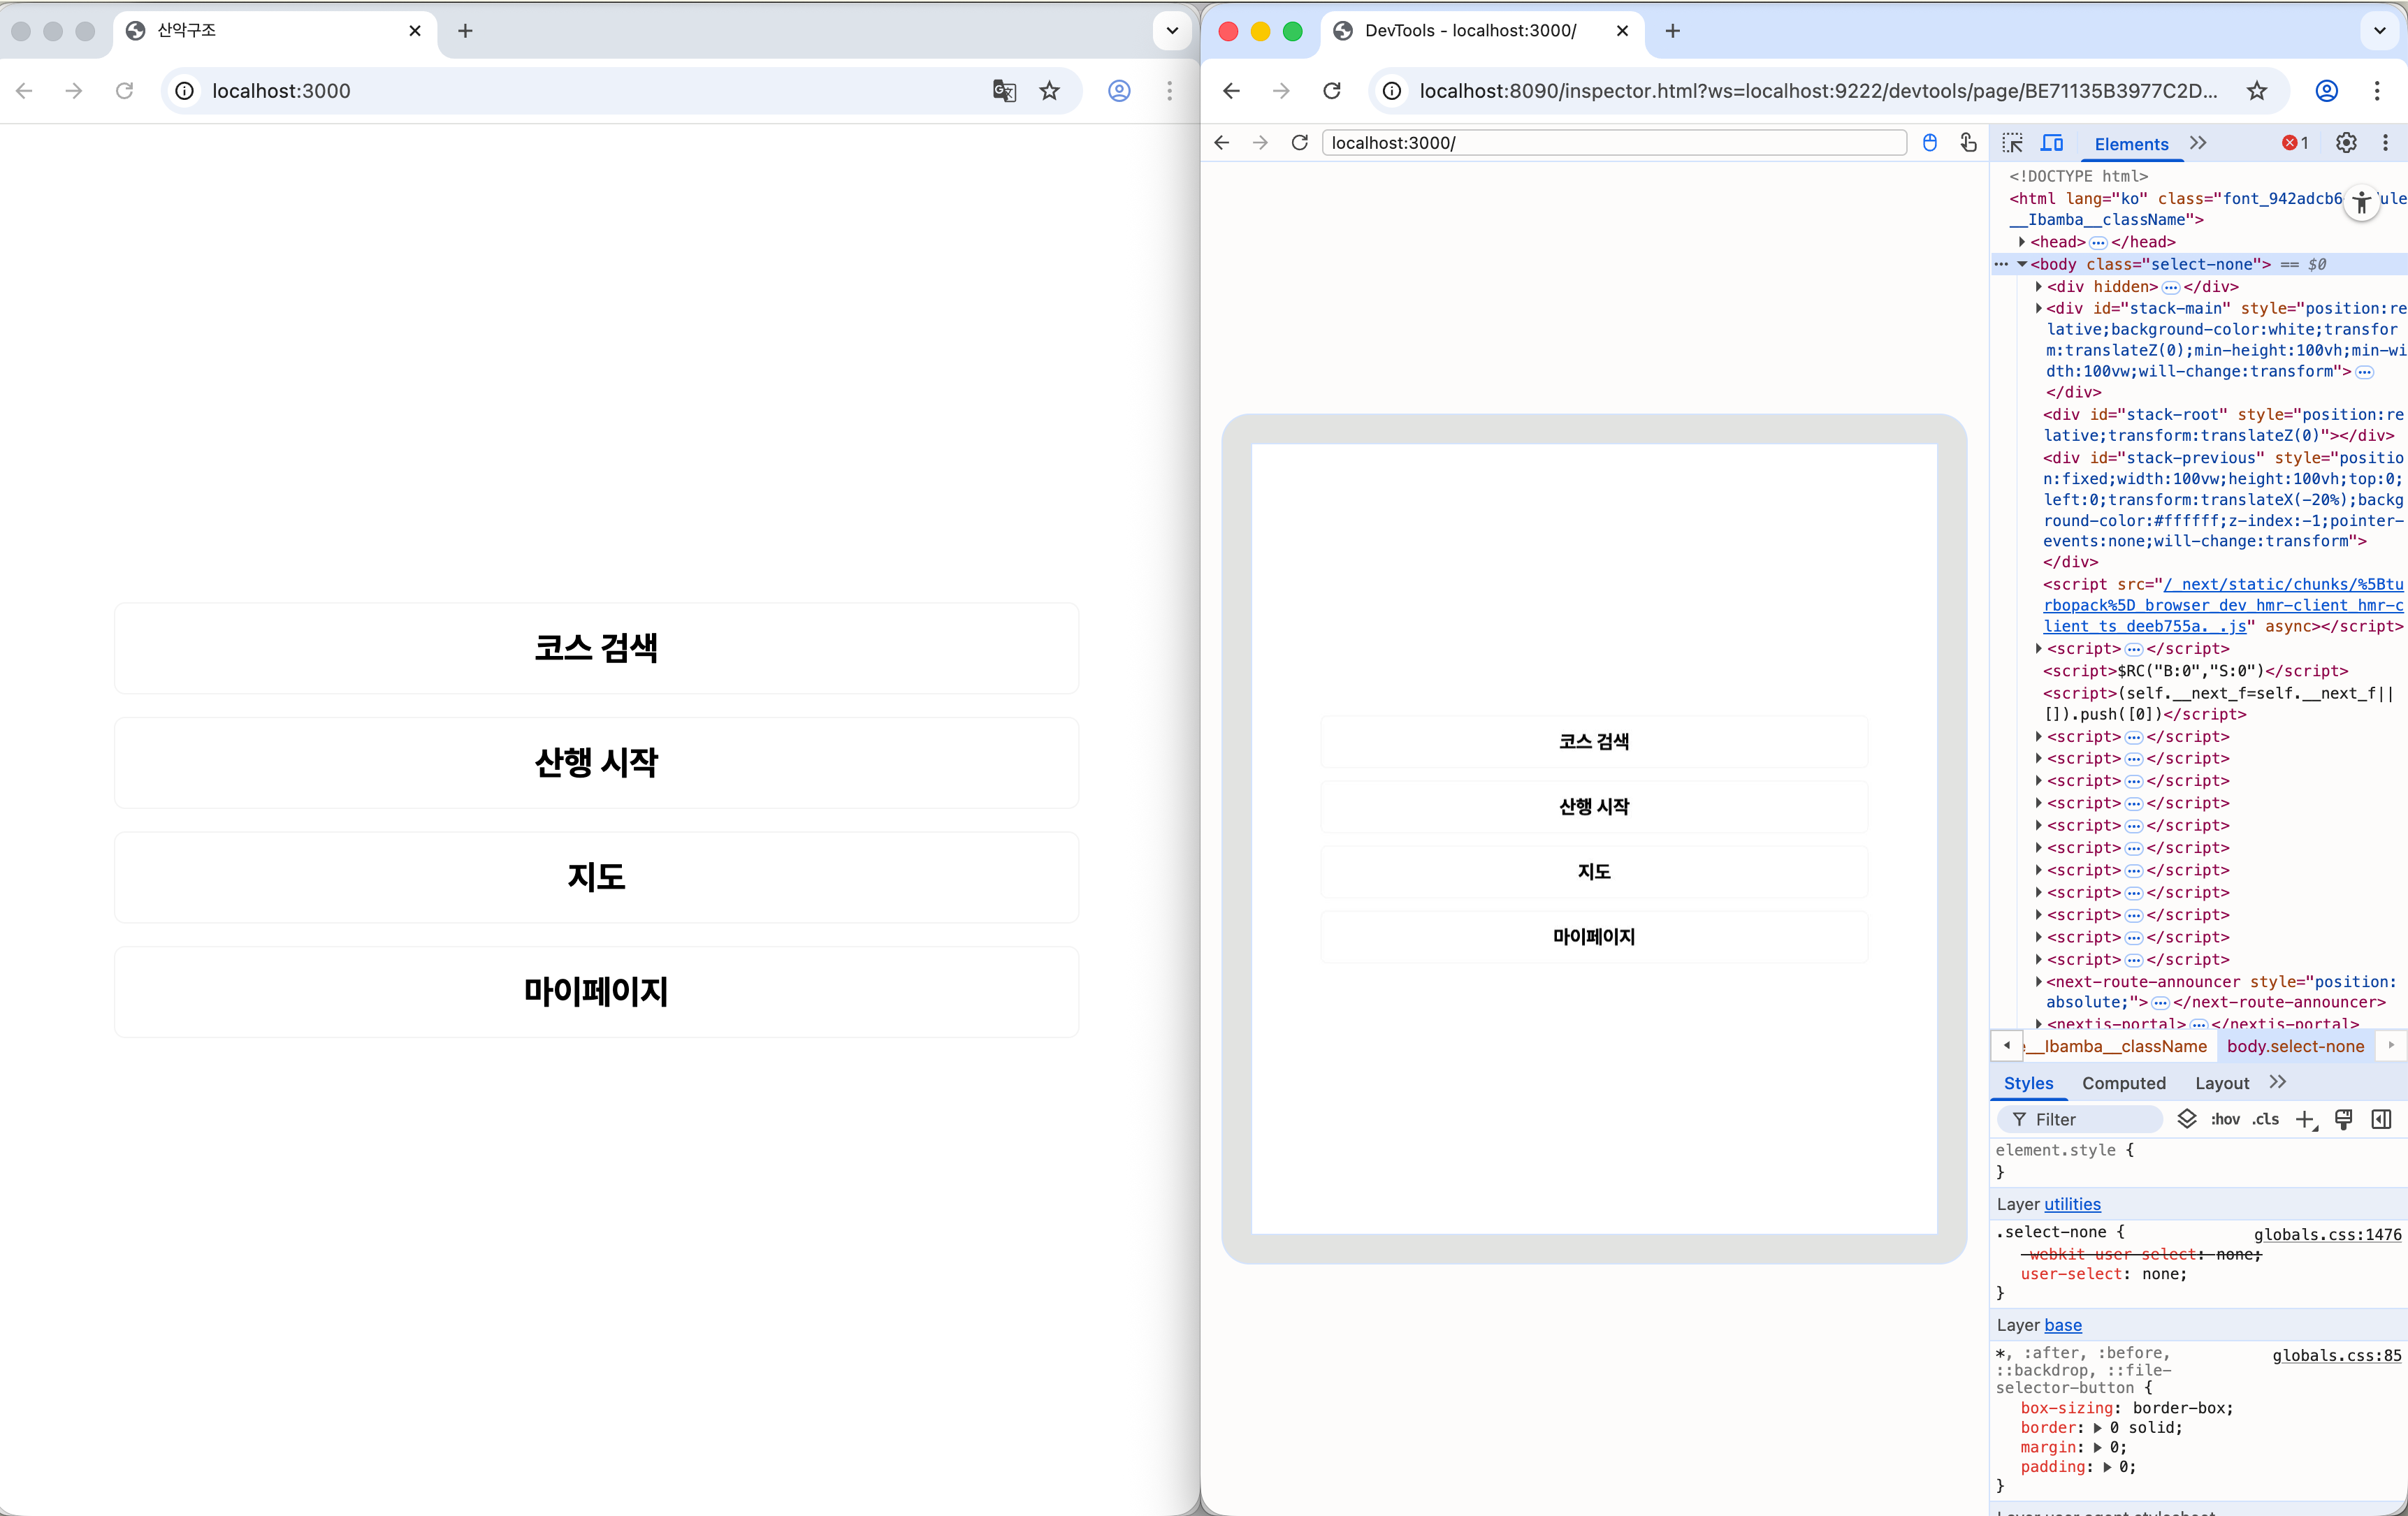Image resolution: width=2408 pixels, height=1516 pixels.
Task: Click the red error count badge
Action: pos(2295,143)
